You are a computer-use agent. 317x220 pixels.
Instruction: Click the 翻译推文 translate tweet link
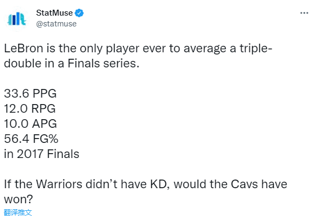[18, 212]
